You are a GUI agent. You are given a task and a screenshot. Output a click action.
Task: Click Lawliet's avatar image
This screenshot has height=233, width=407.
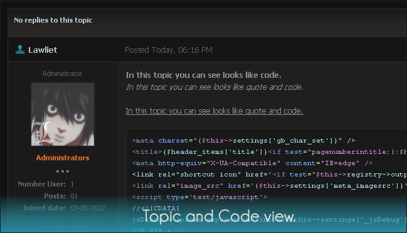(63, 114)
